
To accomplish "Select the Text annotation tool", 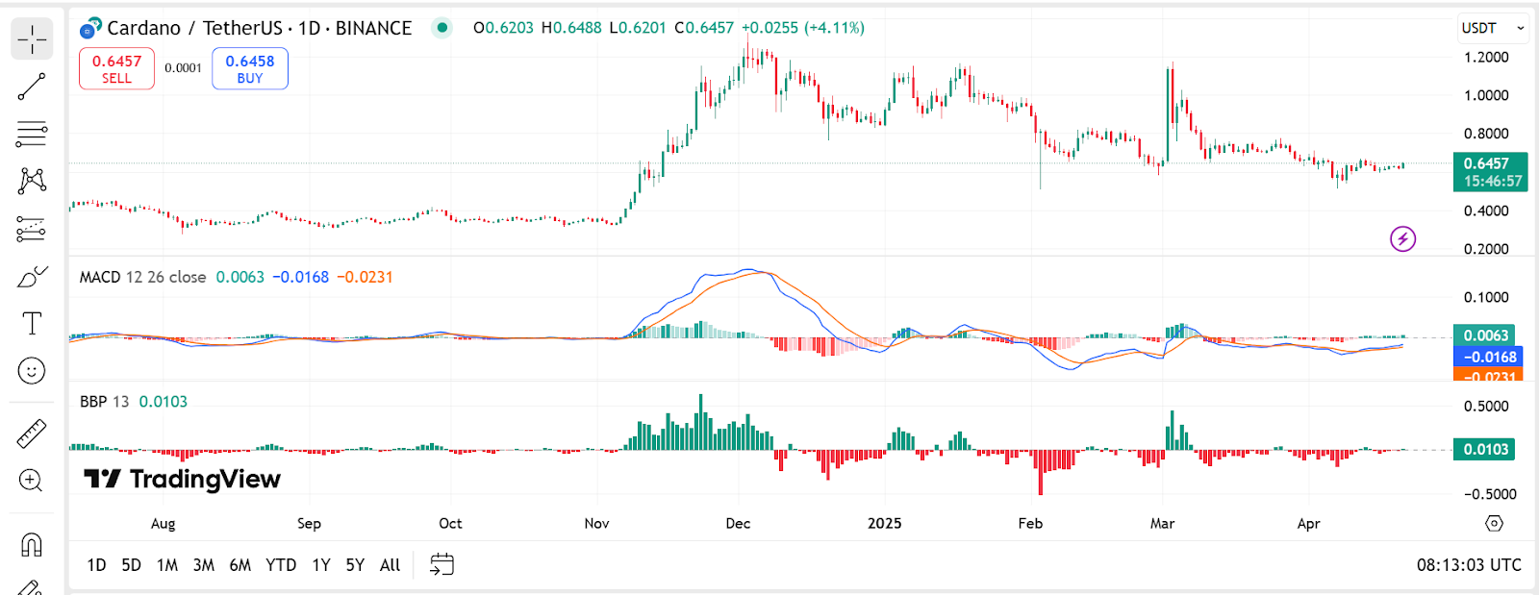I will tap(32, 324).
